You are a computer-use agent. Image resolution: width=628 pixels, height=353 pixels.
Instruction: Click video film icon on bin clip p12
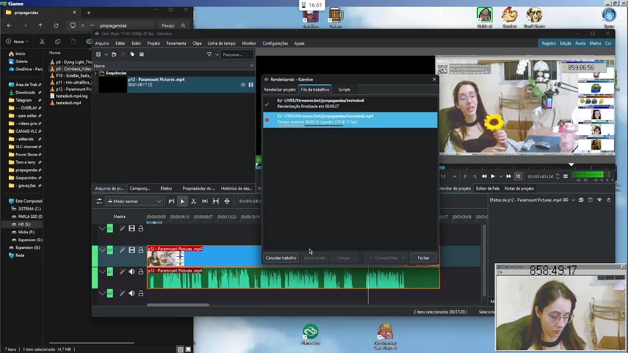(251, 85)
